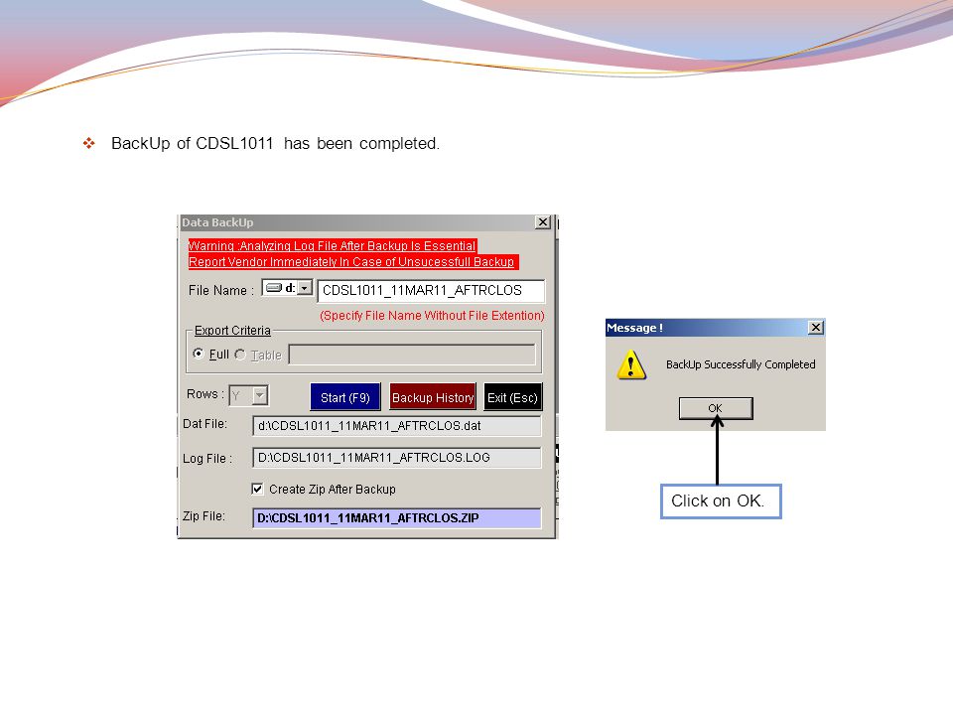Click the Table name input field
Viewport: 953px width, 715px height.
(x=412, y=355)
